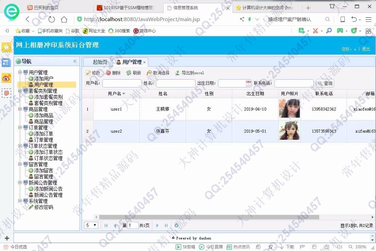Close the 用户管理 tab

[x=144, y=62]
